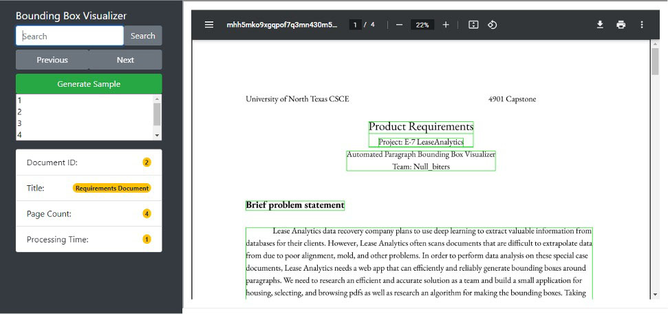
Task: Click the Bounding Box Visualizer app title
Action: point(71,16)
